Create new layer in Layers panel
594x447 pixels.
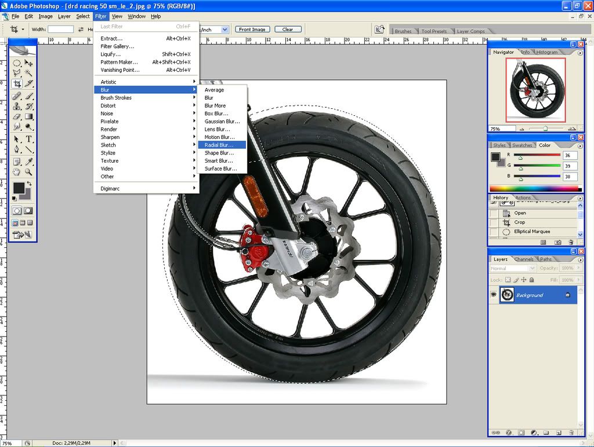coord(559,433)
